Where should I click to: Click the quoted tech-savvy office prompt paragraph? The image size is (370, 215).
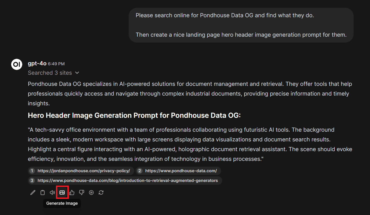pos(189,144)
